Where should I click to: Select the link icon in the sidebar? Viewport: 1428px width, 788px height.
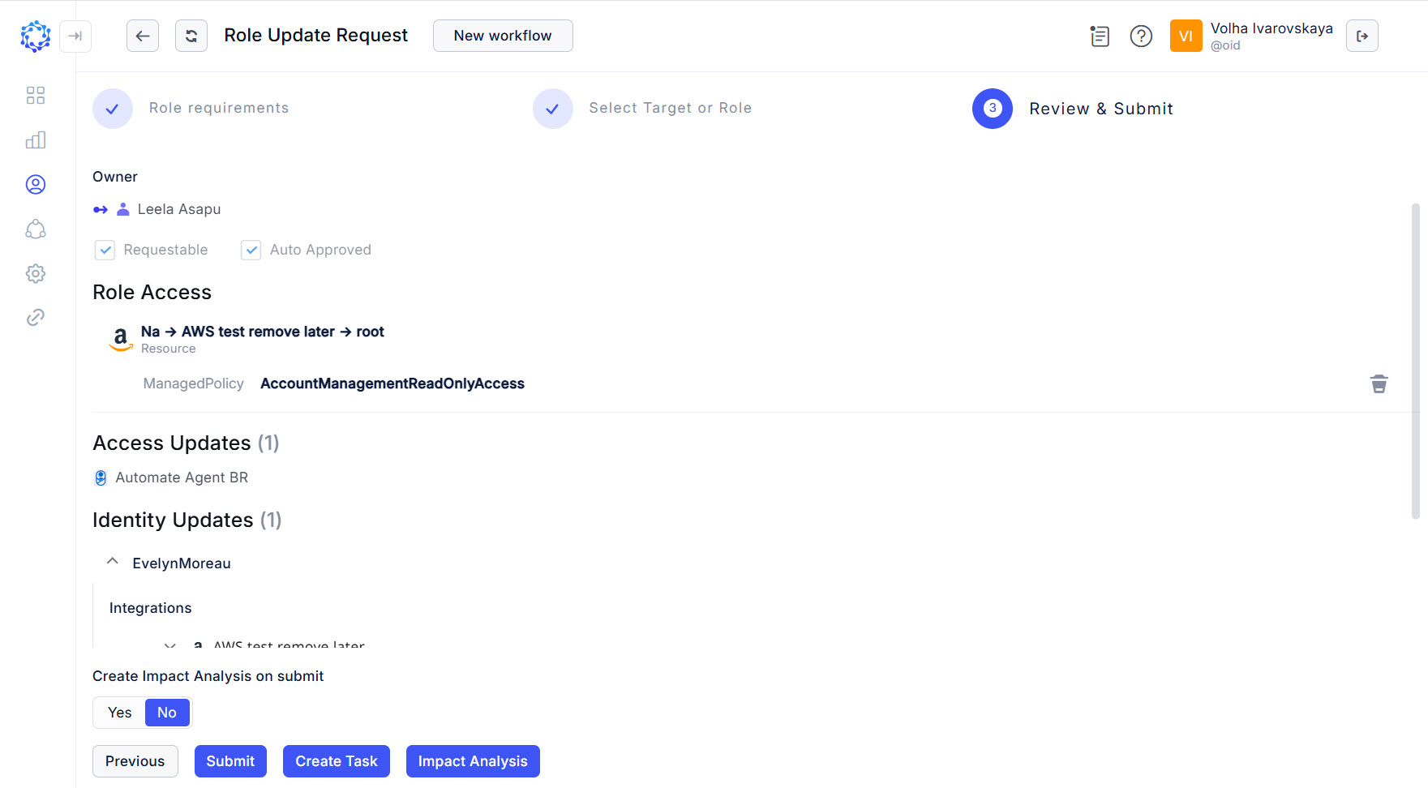coord(36,317)
